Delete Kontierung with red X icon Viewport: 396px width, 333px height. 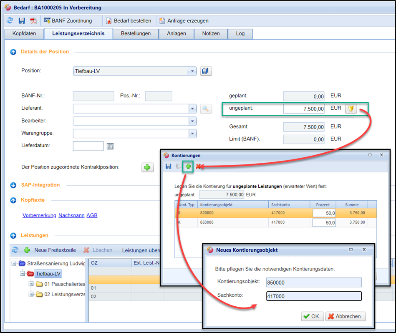(x=199, y=166)
